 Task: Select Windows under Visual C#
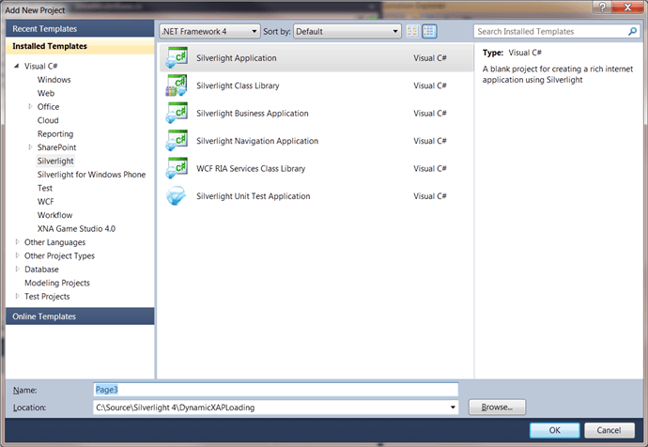(x=54, y=80)
